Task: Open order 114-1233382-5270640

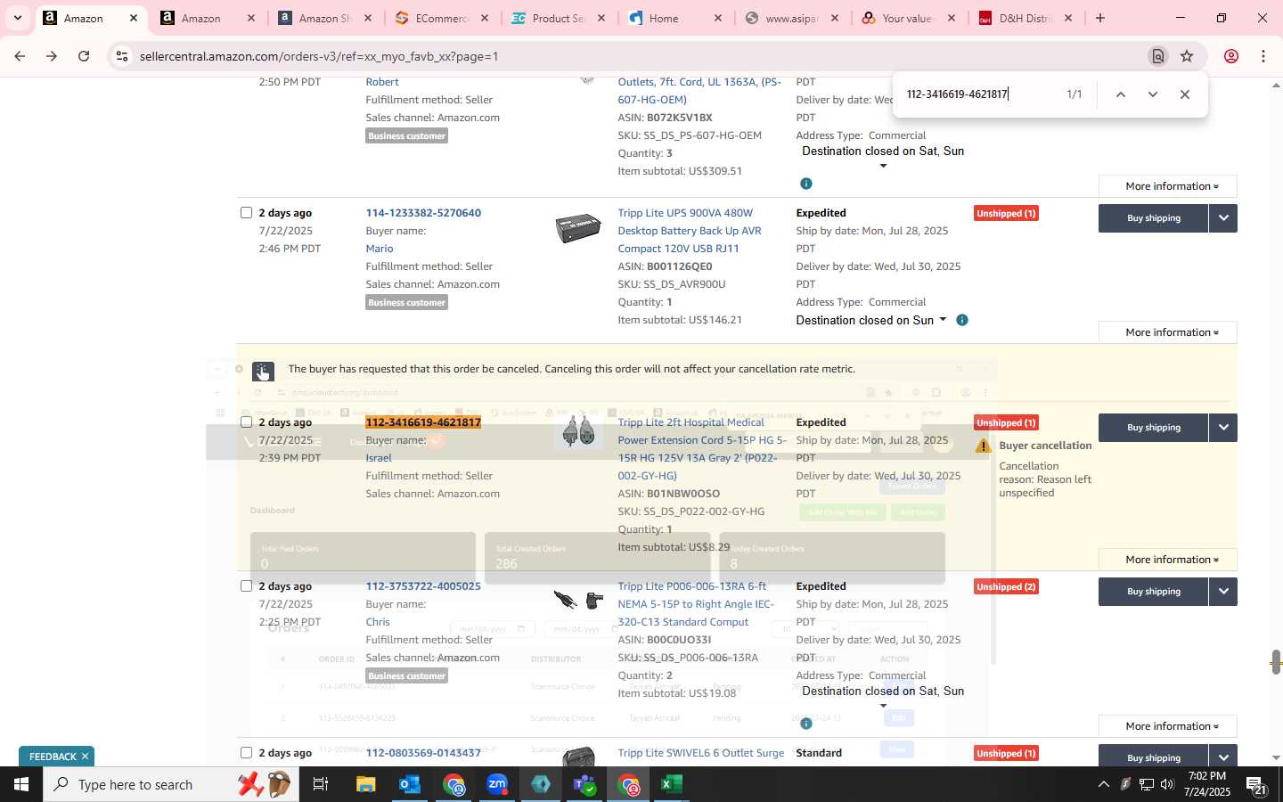Action: [x=423, y=213]
